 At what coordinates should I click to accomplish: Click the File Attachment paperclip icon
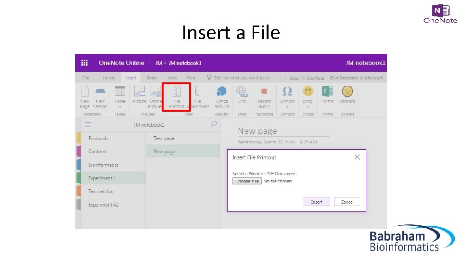point(197,91)
